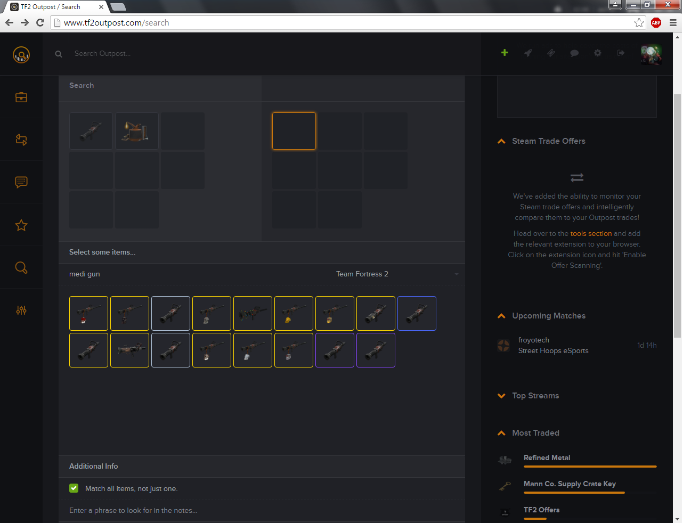Open a new browser tab
This screenshot has height=523, width=683.
(x=118, y=7)
